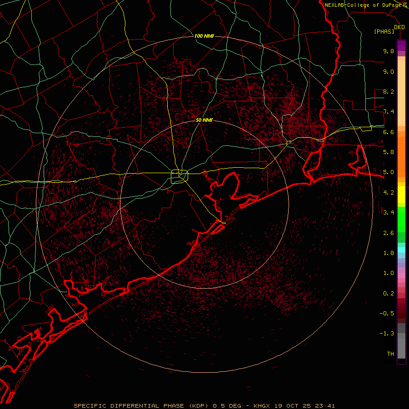Screen dimensions: 409x409
Task: Click the 4.2 scale value
Action: click(389, 193)
